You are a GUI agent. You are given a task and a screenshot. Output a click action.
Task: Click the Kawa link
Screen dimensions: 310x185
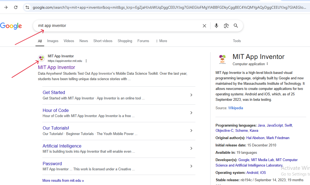coord(254,130)
